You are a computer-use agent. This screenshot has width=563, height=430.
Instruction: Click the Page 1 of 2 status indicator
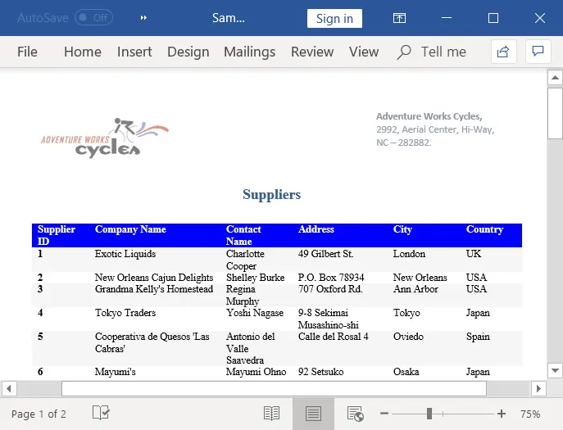coord(39,414)
